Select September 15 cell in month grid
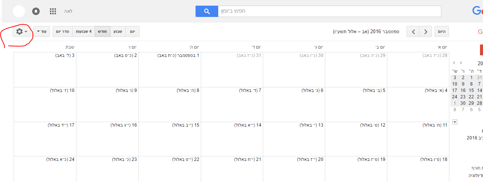The width and height of the screenshot is (483, 182). pos(170,139)
